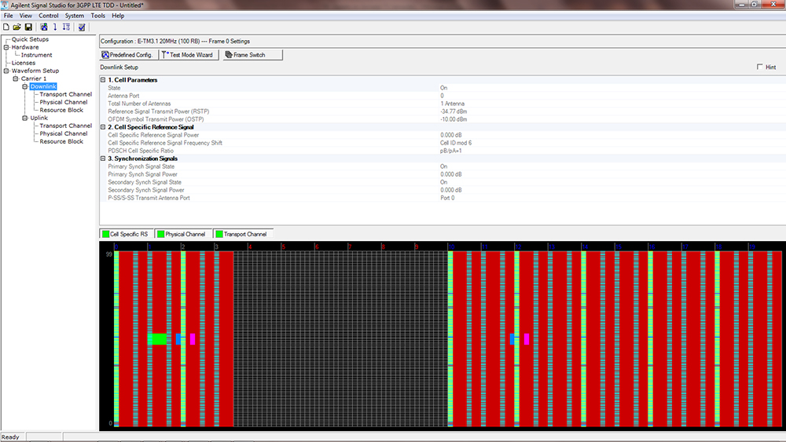Click the magenta block in subframe 2
Viewport: 786px width, 442px height.
click(x=193, y=339)
